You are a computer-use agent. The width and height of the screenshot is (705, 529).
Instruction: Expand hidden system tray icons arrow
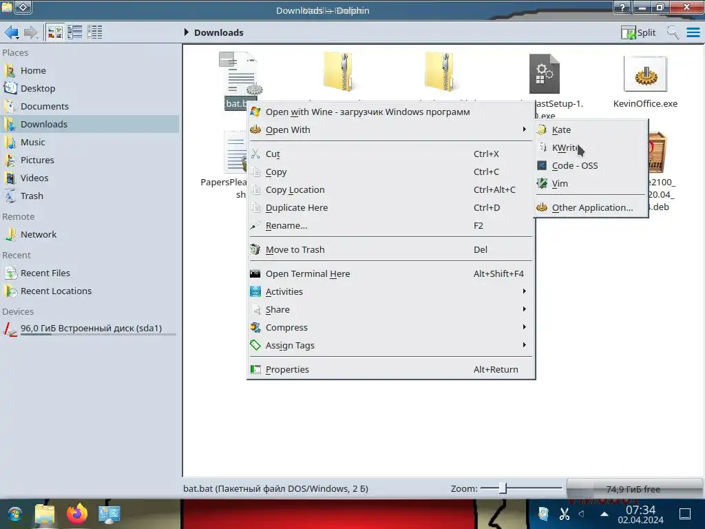pos(604,514)
